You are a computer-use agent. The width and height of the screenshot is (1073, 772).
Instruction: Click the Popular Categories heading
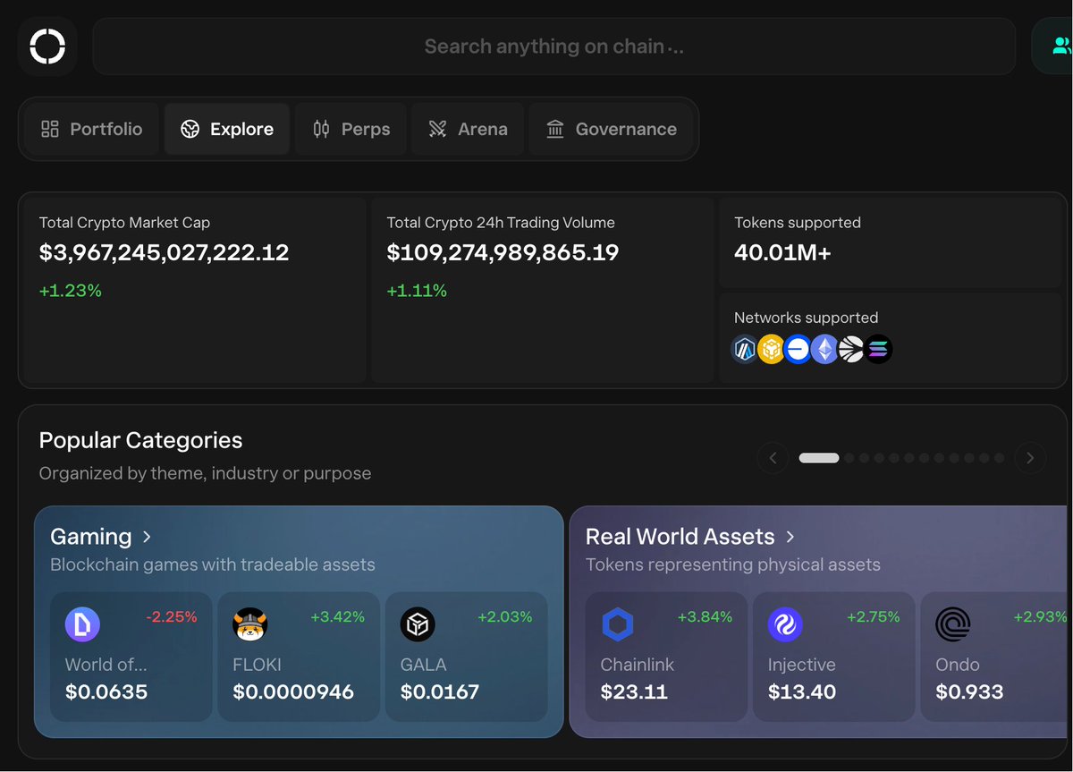click(x=140, y=440)
